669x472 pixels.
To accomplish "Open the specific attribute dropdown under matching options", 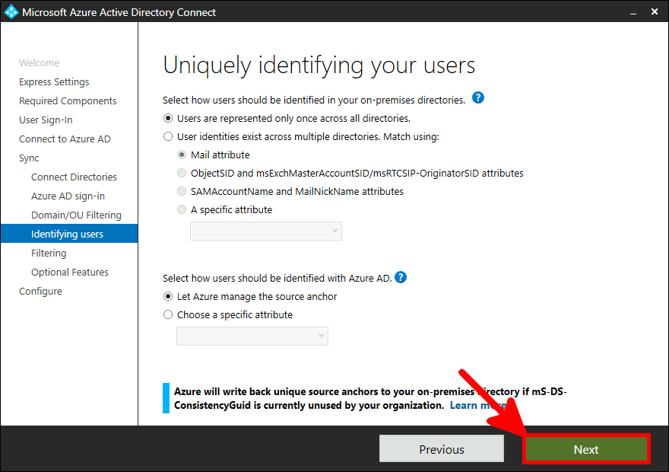I will (265, 231).
